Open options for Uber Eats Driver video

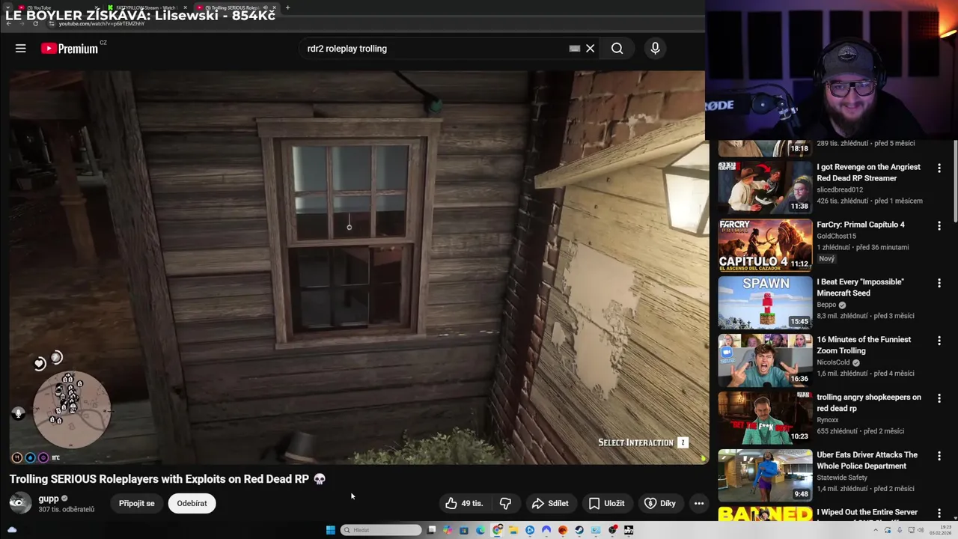(939, 457)
